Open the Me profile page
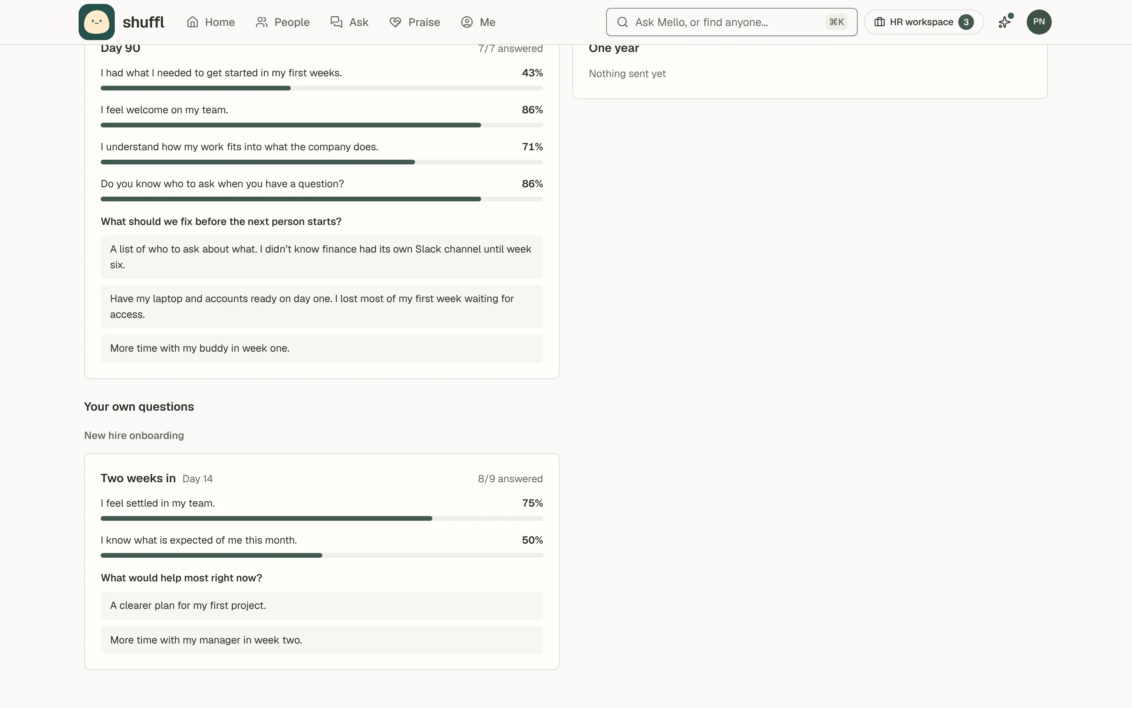The width and height of the screenshot is (1132, 708). [478, 22]
